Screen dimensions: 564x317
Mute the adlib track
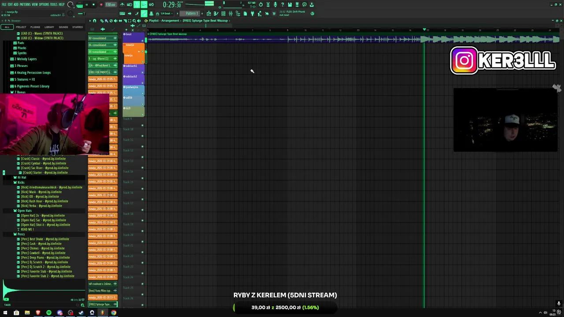coord(142,104)
